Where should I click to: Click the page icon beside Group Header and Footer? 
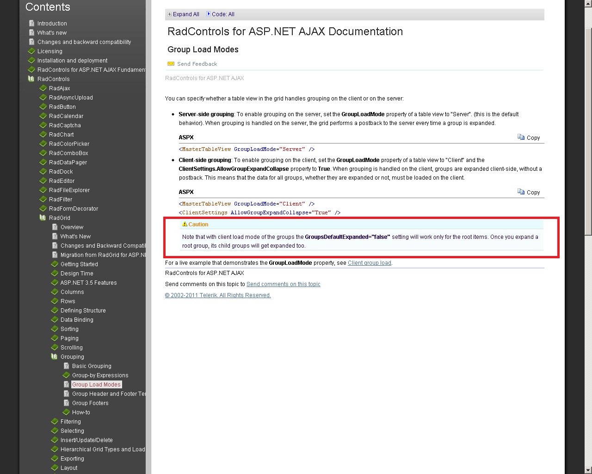pyautogui.click(x=66, y=393)
